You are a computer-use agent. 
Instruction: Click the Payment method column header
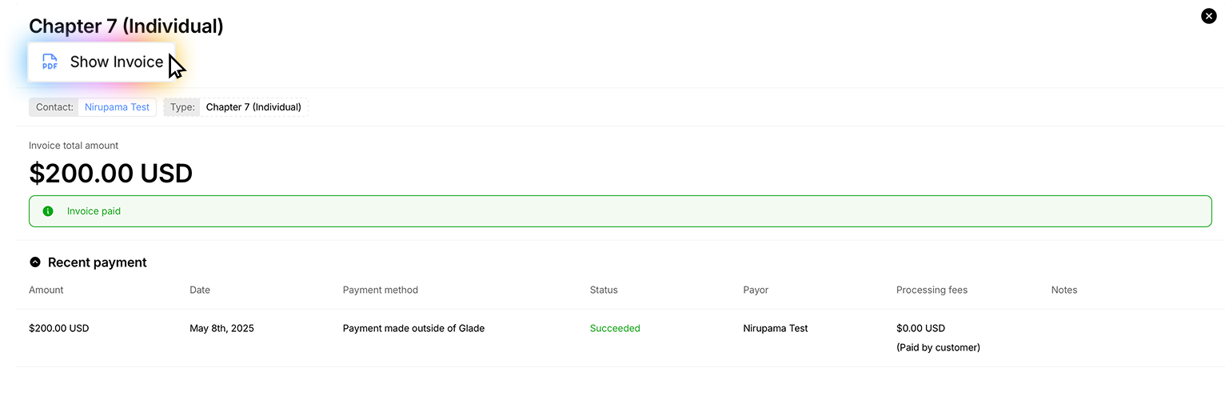tap(380, 290)
